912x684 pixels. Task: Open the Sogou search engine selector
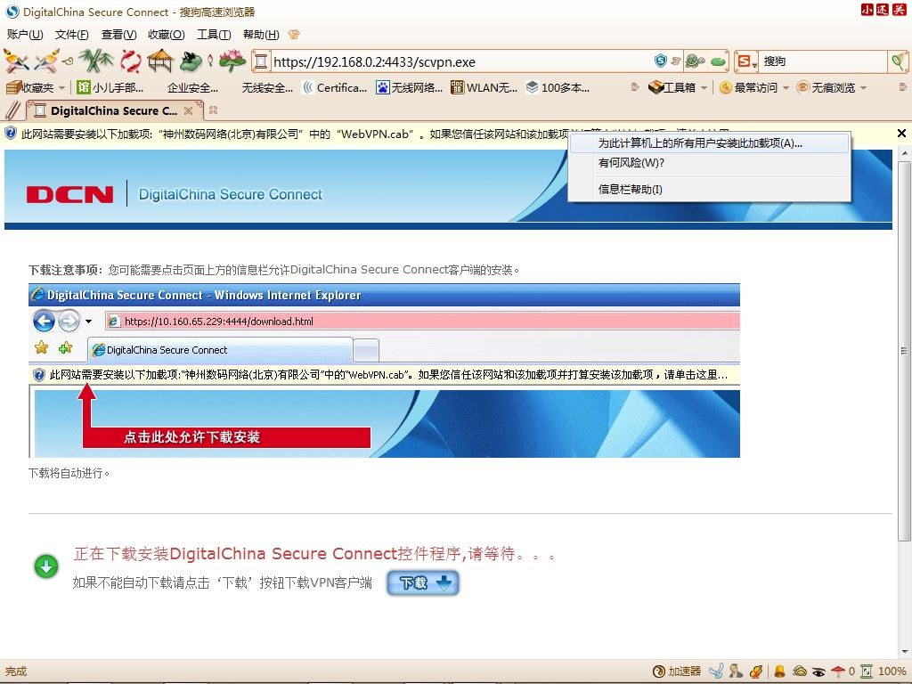tap(746, 61)
